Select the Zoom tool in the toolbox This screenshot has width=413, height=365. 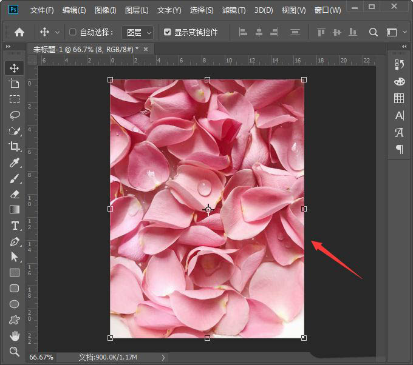click(x=14, y=351)
